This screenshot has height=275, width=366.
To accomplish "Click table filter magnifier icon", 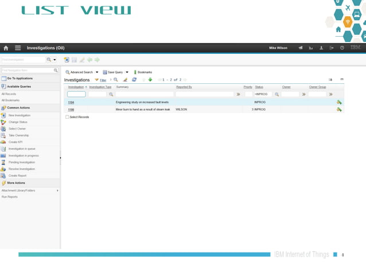I will click(x=115, y=80).
